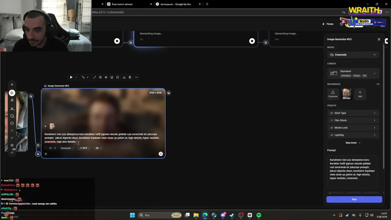Select the connector line tool in the node toolbar
This screenshot has width=391, height=220.
83,77
